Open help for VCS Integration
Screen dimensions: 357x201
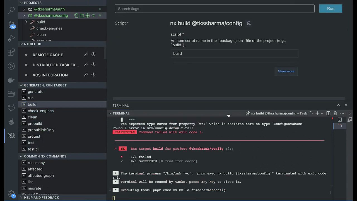[x=93, y=75]
